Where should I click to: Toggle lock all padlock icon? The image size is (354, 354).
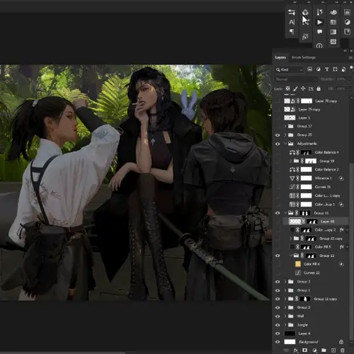point(319,88)
